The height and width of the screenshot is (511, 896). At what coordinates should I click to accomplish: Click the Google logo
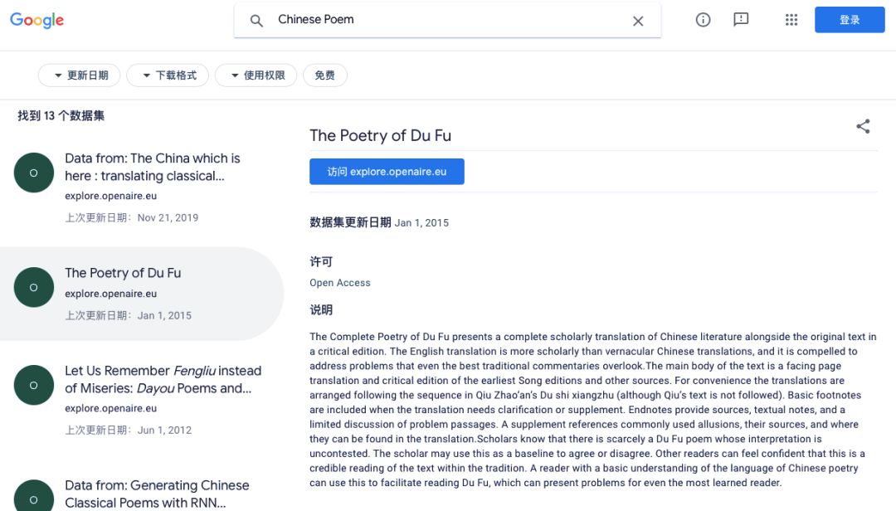(37, 21)
